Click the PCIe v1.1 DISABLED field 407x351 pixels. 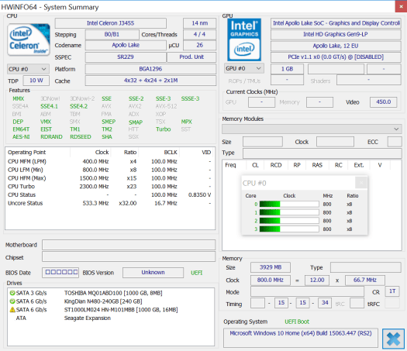[336, 57]
